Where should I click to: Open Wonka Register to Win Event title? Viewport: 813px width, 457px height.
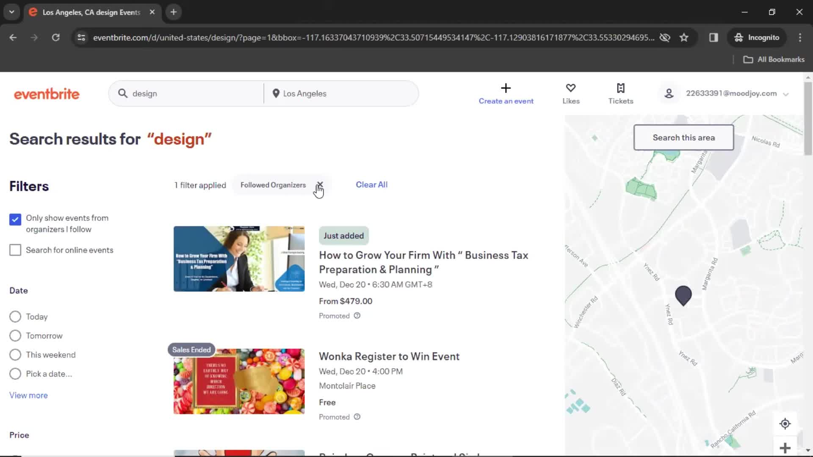389,356
